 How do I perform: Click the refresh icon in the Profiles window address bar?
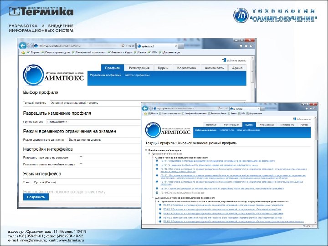click(129, 46)
